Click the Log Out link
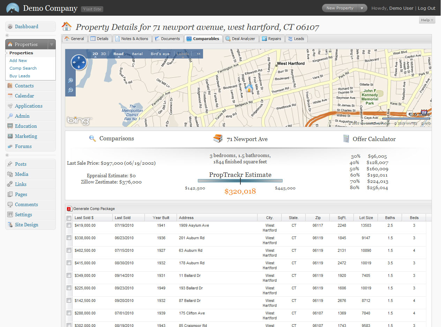Viewport: 441px width, 327px height. point(426,8)
